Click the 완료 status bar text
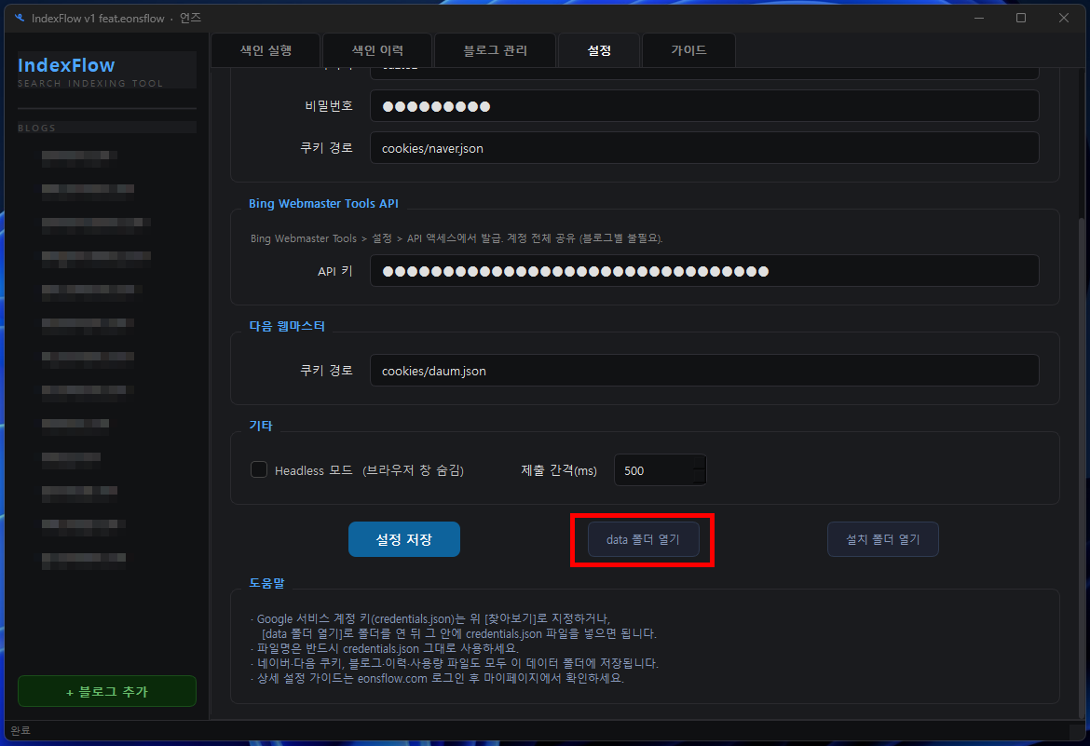The height and width of the screenshot is (746, 1090). 20,730
